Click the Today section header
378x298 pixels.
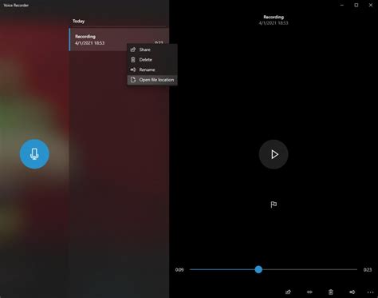click(x=79, y=21)
